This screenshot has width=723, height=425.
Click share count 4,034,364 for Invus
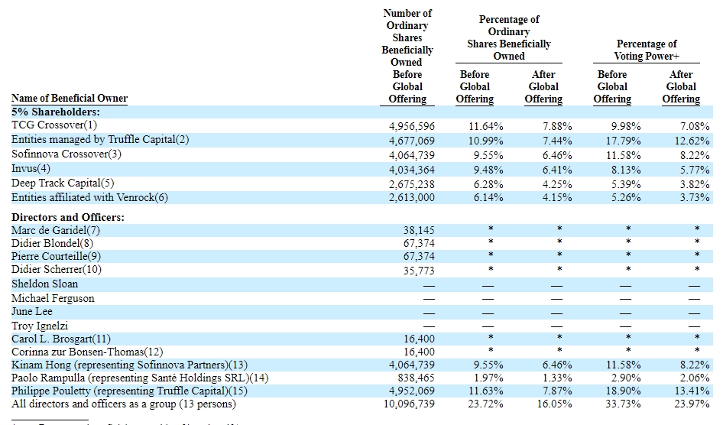(411, 170)
